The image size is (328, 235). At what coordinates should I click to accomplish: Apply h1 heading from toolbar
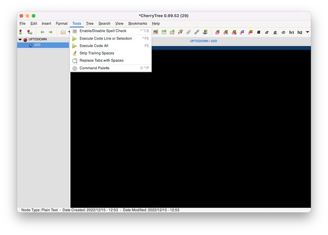pyautogui.click(x=292, y=32)
